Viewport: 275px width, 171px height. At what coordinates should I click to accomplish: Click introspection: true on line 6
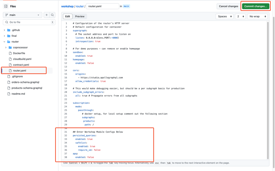[x=88, y=41]
